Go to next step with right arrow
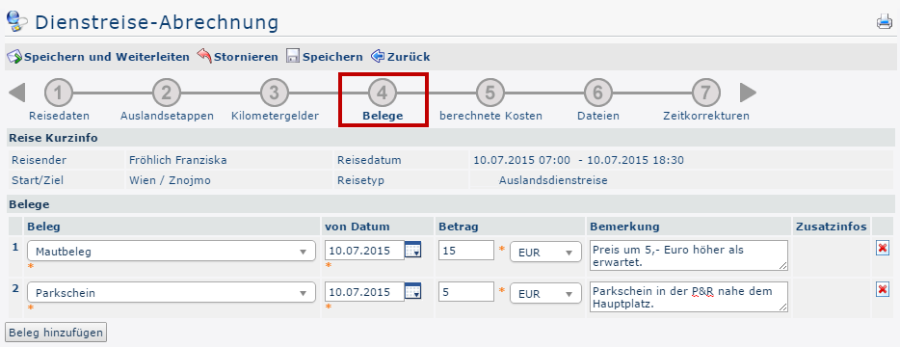This screenshot has width=900, height=347. [748, 92]
